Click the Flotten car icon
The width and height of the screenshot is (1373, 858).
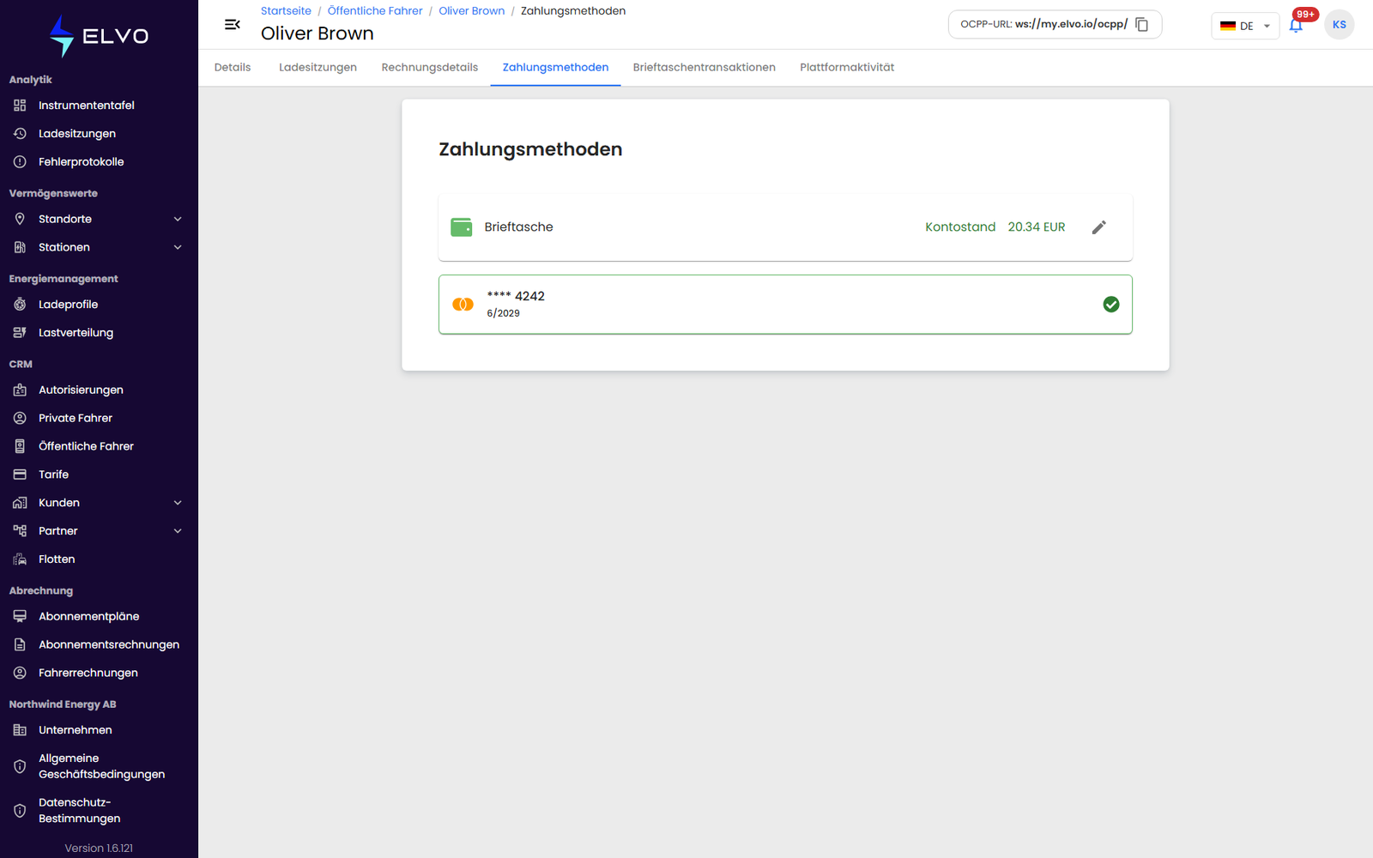tap(20, 559)
